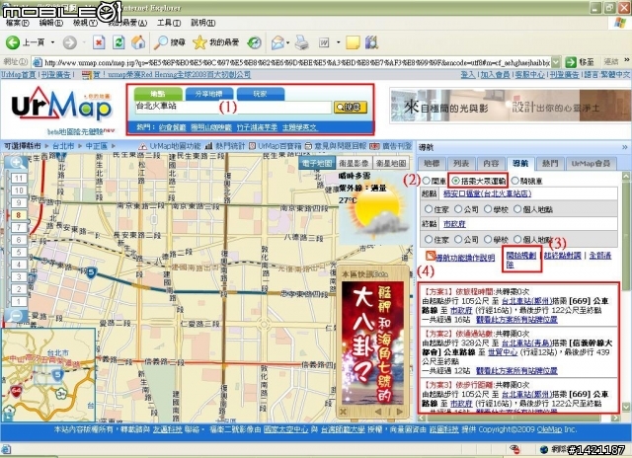
Task: Go to Home page via house icon
Action: pos(138,42)
